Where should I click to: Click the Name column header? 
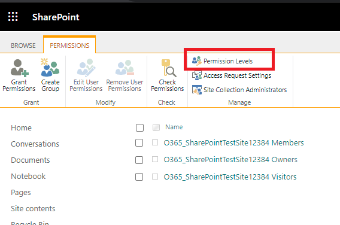pos(174,127)
